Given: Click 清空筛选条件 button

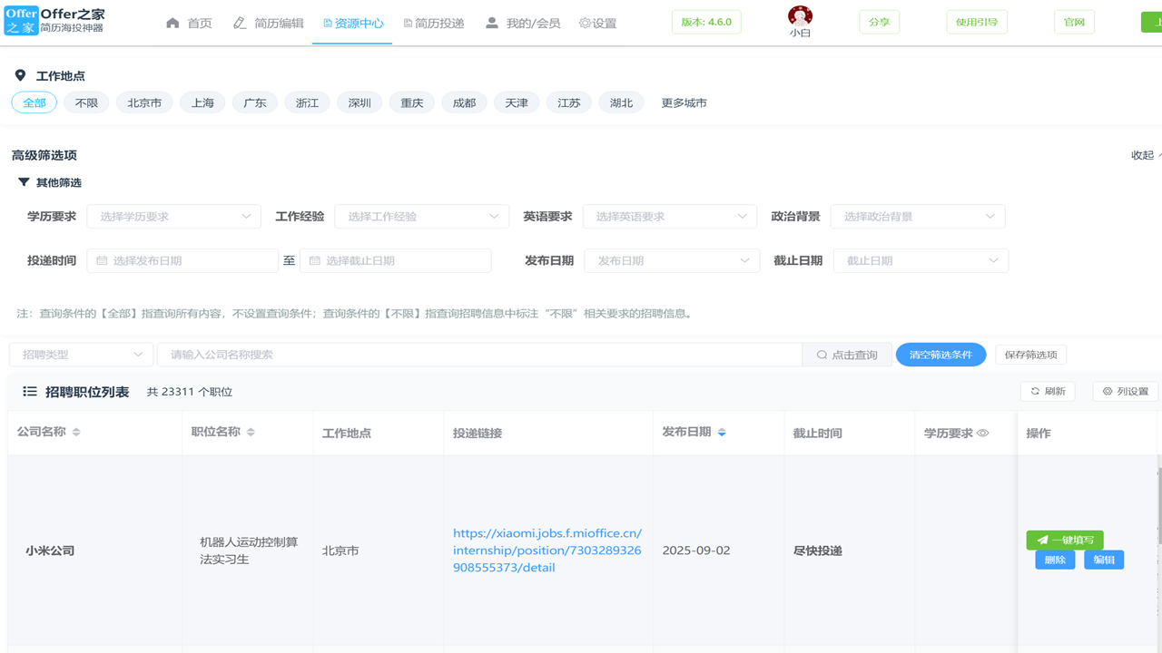Looking at the screenshot, I should 940,355.
